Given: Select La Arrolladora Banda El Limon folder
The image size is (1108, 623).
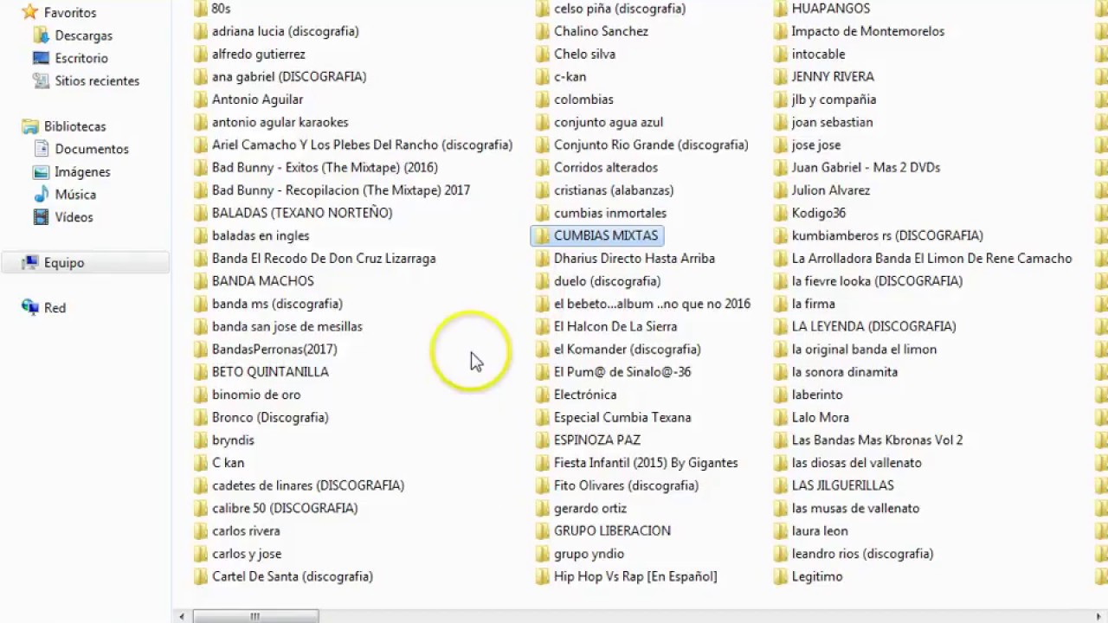Looking at the screenshot, I should click(931, 258).
